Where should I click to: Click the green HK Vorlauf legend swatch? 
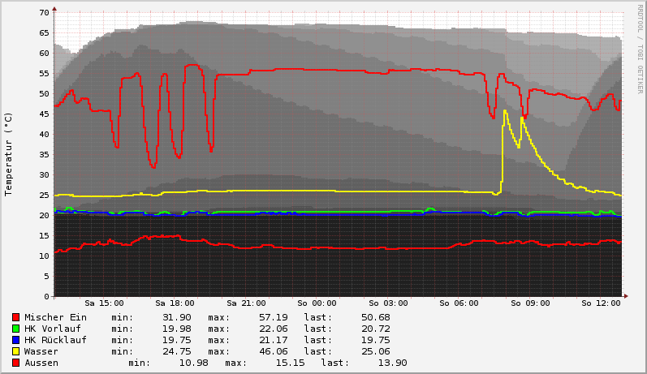pyautogui.click(x=16, y=329)
